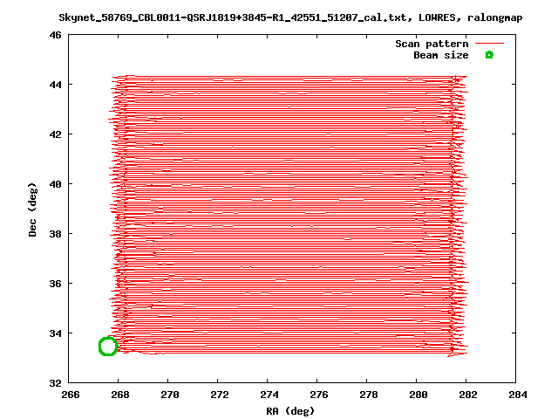This screenshot has height=419, width=558.
Task: Click the green beam size legend marker
Action: pos(489,55)
